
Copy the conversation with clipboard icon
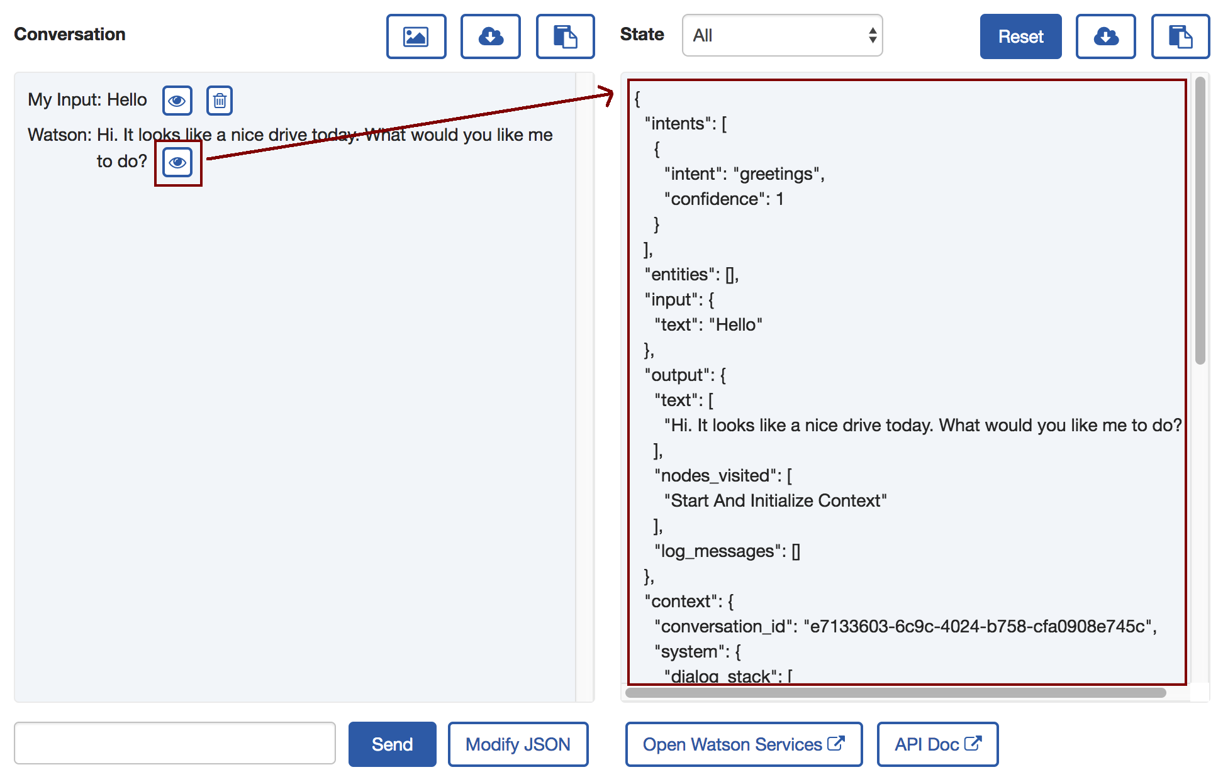[x=565, y=36]
